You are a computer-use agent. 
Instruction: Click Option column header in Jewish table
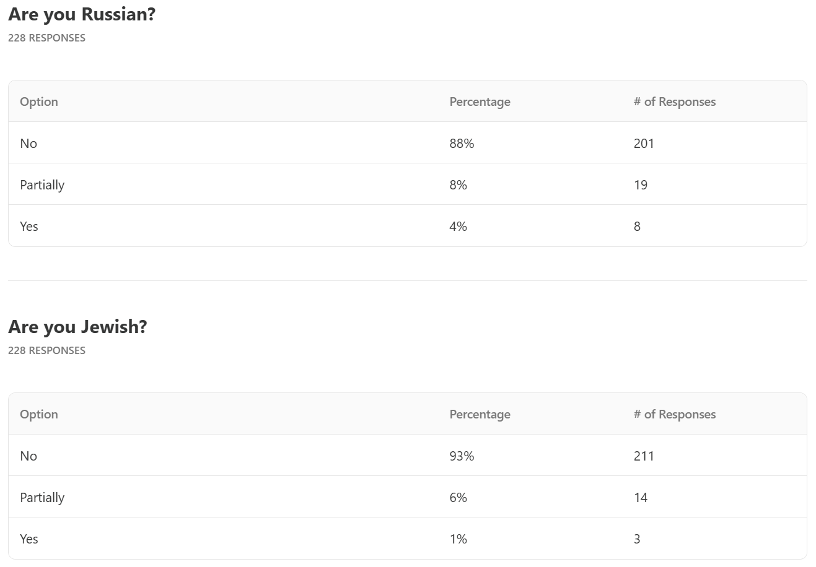[x=39, y=414]
